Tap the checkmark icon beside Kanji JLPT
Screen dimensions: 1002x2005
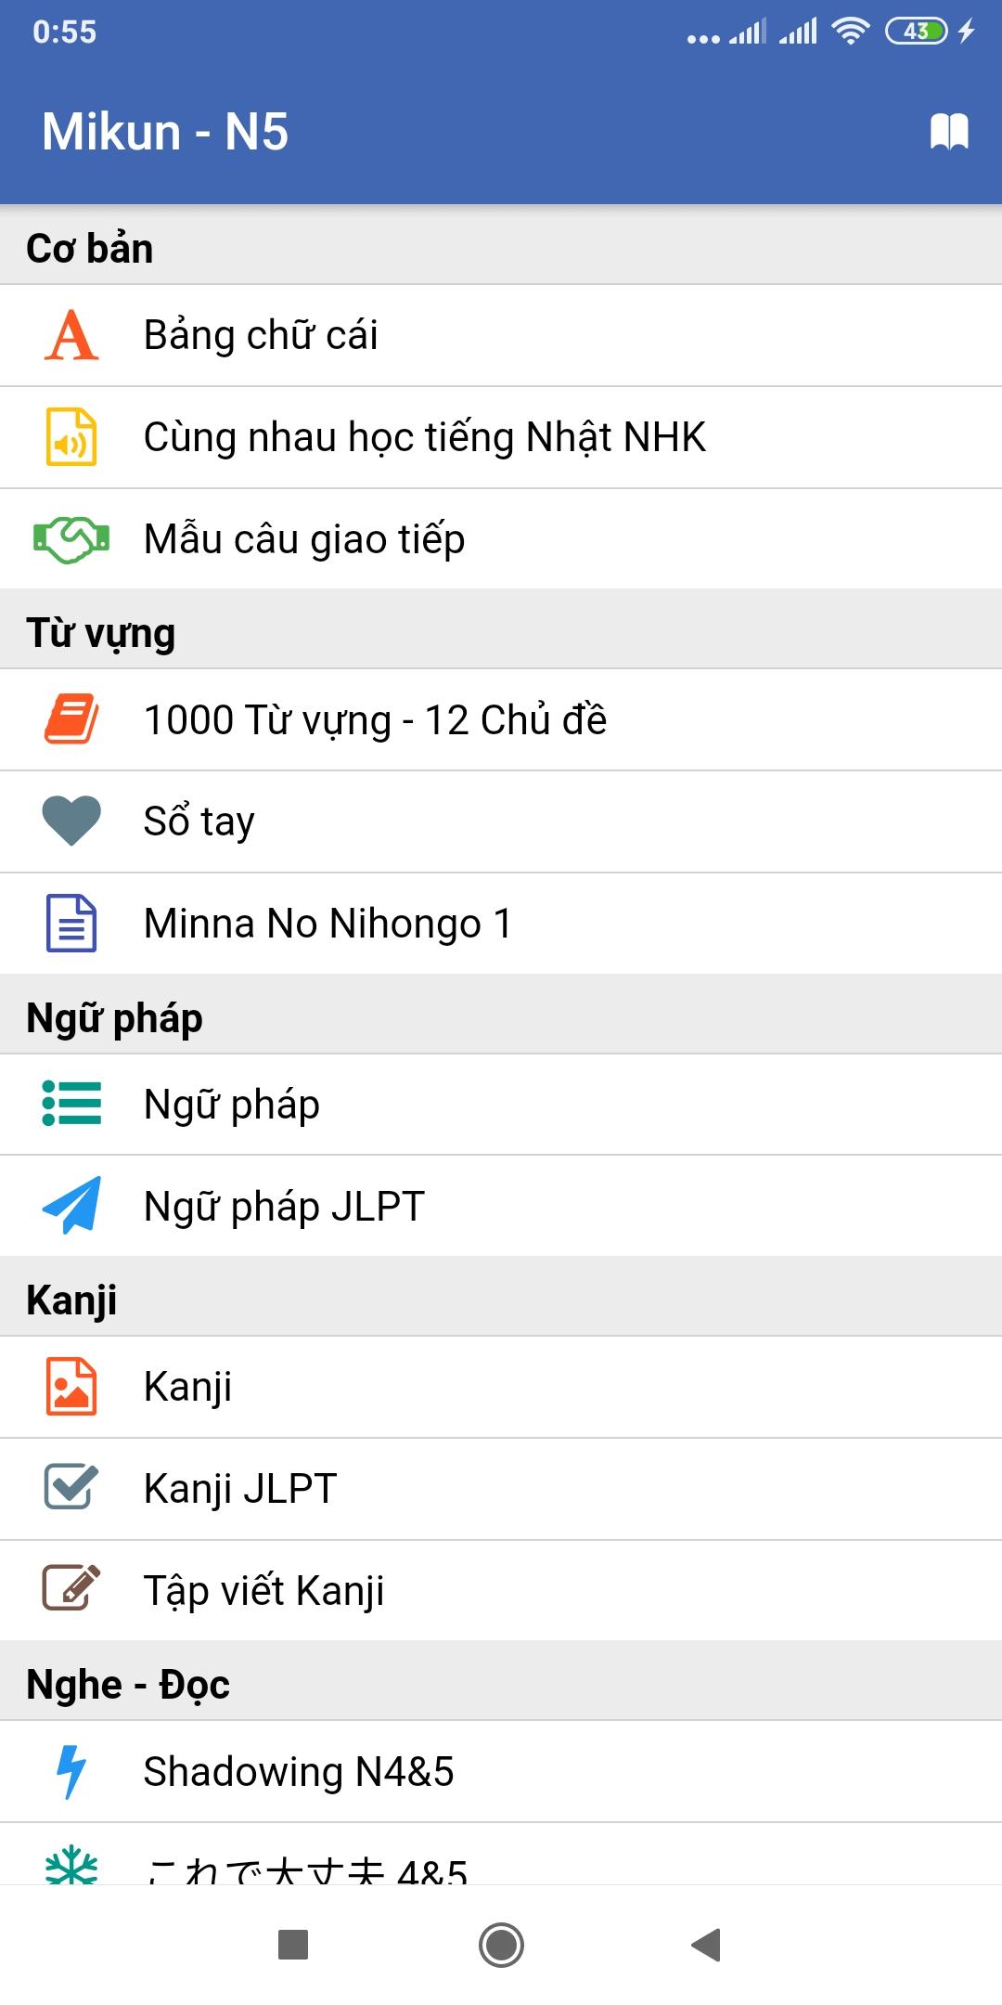pos(71,1488)
